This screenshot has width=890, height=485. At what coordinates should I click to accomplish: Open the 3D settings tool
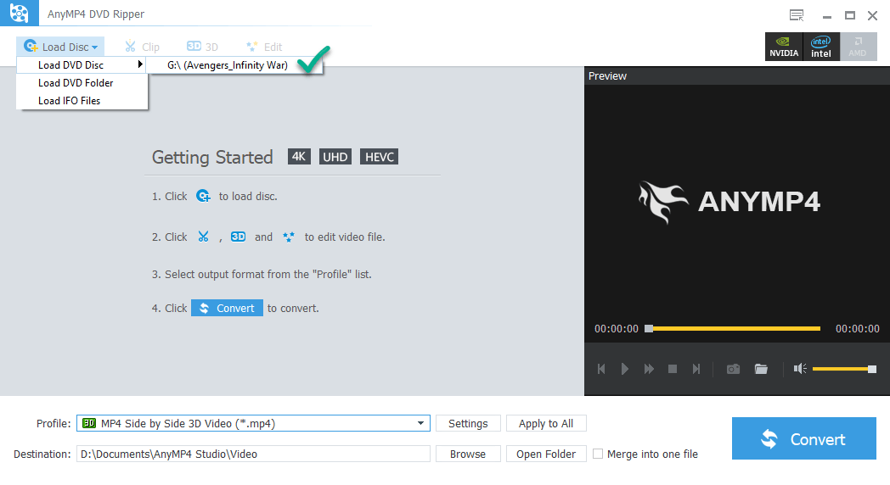(x=202, y=47)
